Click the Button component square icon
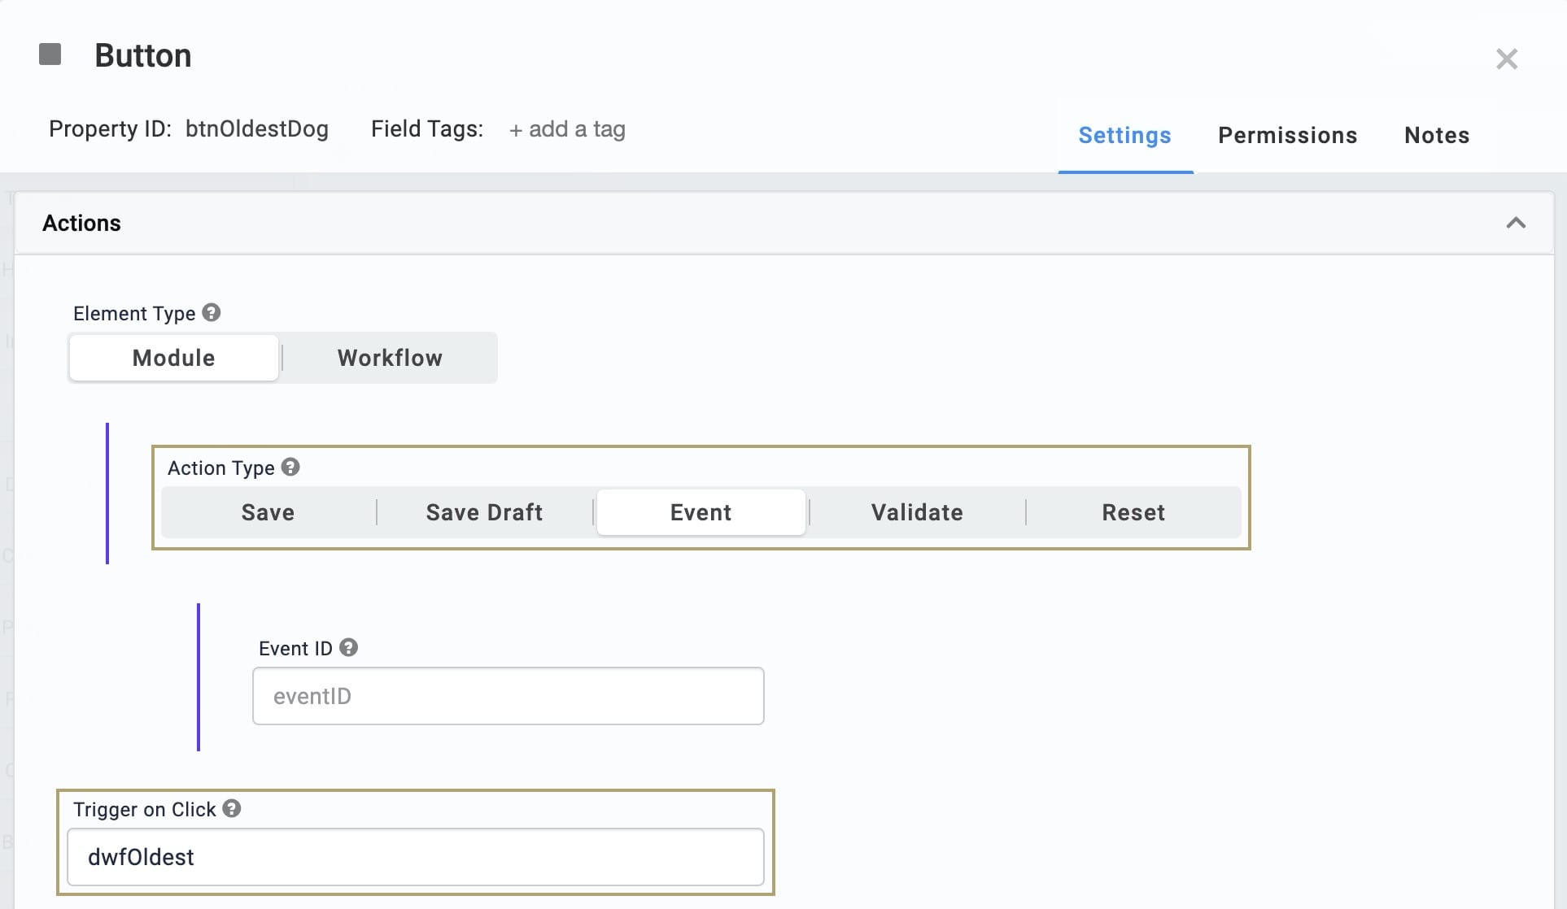Image resolution: width=1567 pixels, height=909 pixels. tap(50, 54)
